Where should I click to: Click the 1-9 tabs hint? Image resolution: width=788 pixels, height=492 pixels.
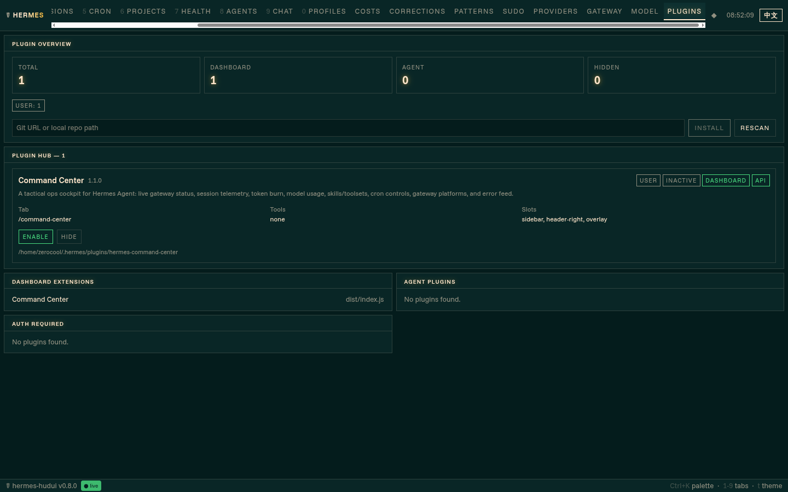735,486
